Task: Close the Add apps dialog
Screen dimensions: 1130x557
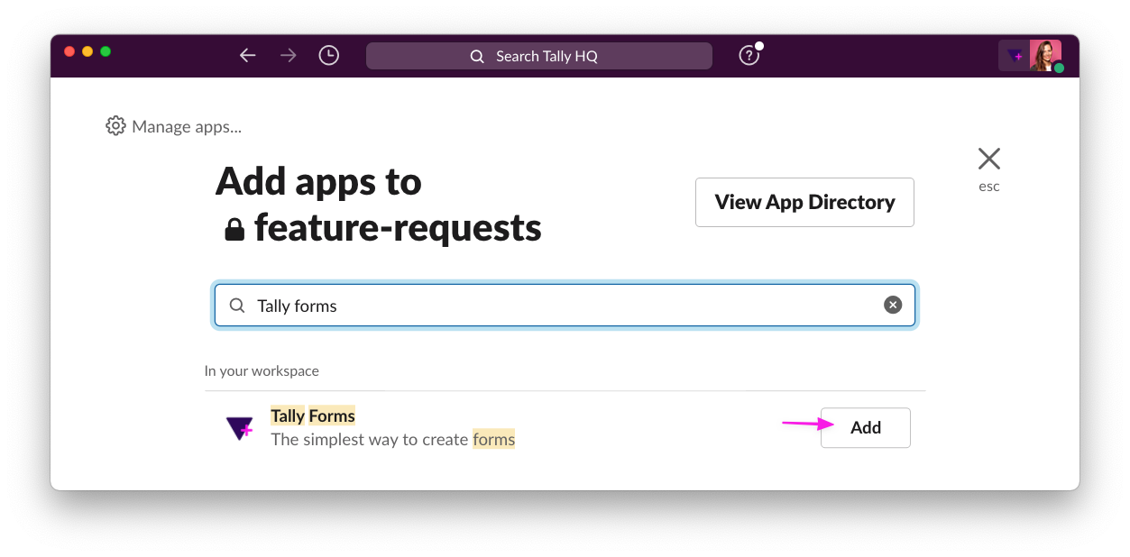Action: coord(989,160)
